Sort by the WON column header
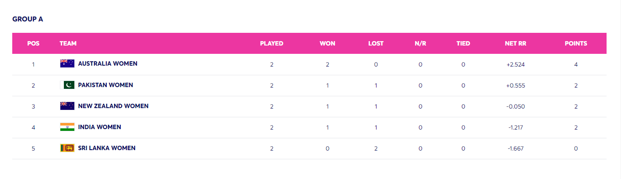This screenshot has width=621, height=179. (328, 43)
